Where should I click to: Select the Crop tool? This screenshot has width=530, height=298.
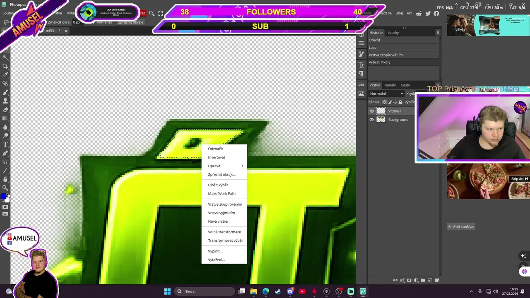[5, 66]
